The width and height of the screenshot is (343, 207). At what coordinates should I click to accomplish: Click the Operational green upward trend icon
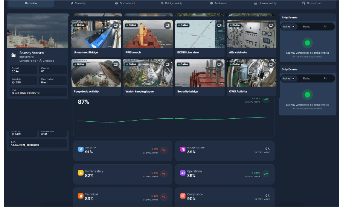pos(266,174)
